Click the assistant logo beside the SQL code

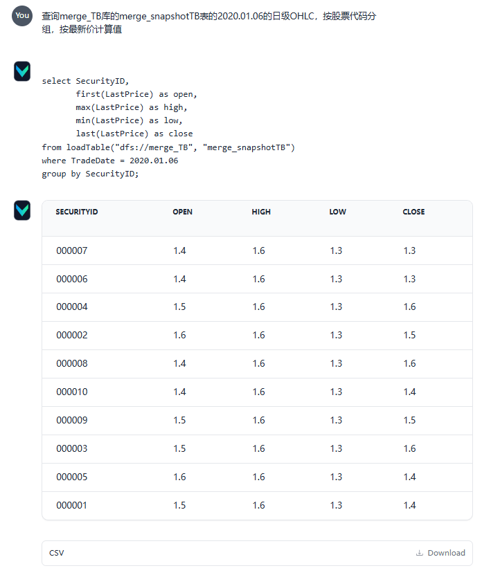pos(22,71)
